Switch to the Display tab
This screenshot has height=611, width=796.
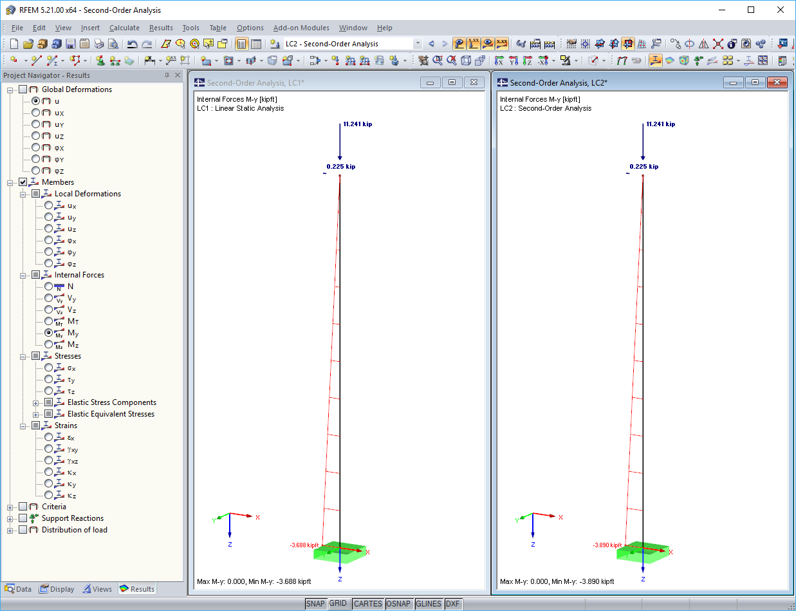coord(57,588)
